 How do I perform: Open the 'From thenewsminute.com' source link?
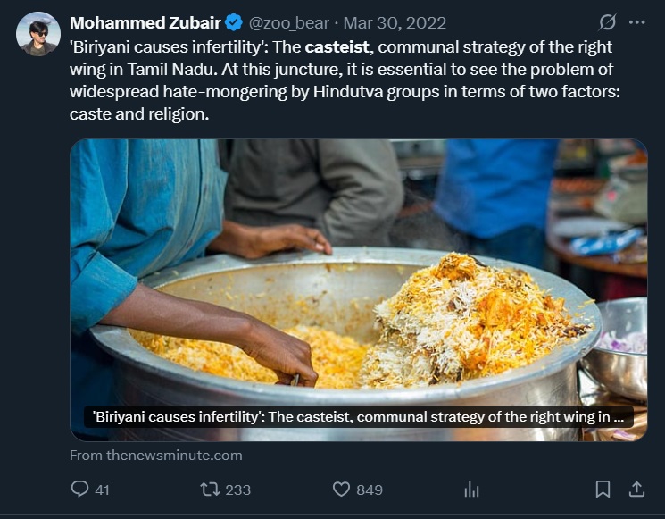156,455
